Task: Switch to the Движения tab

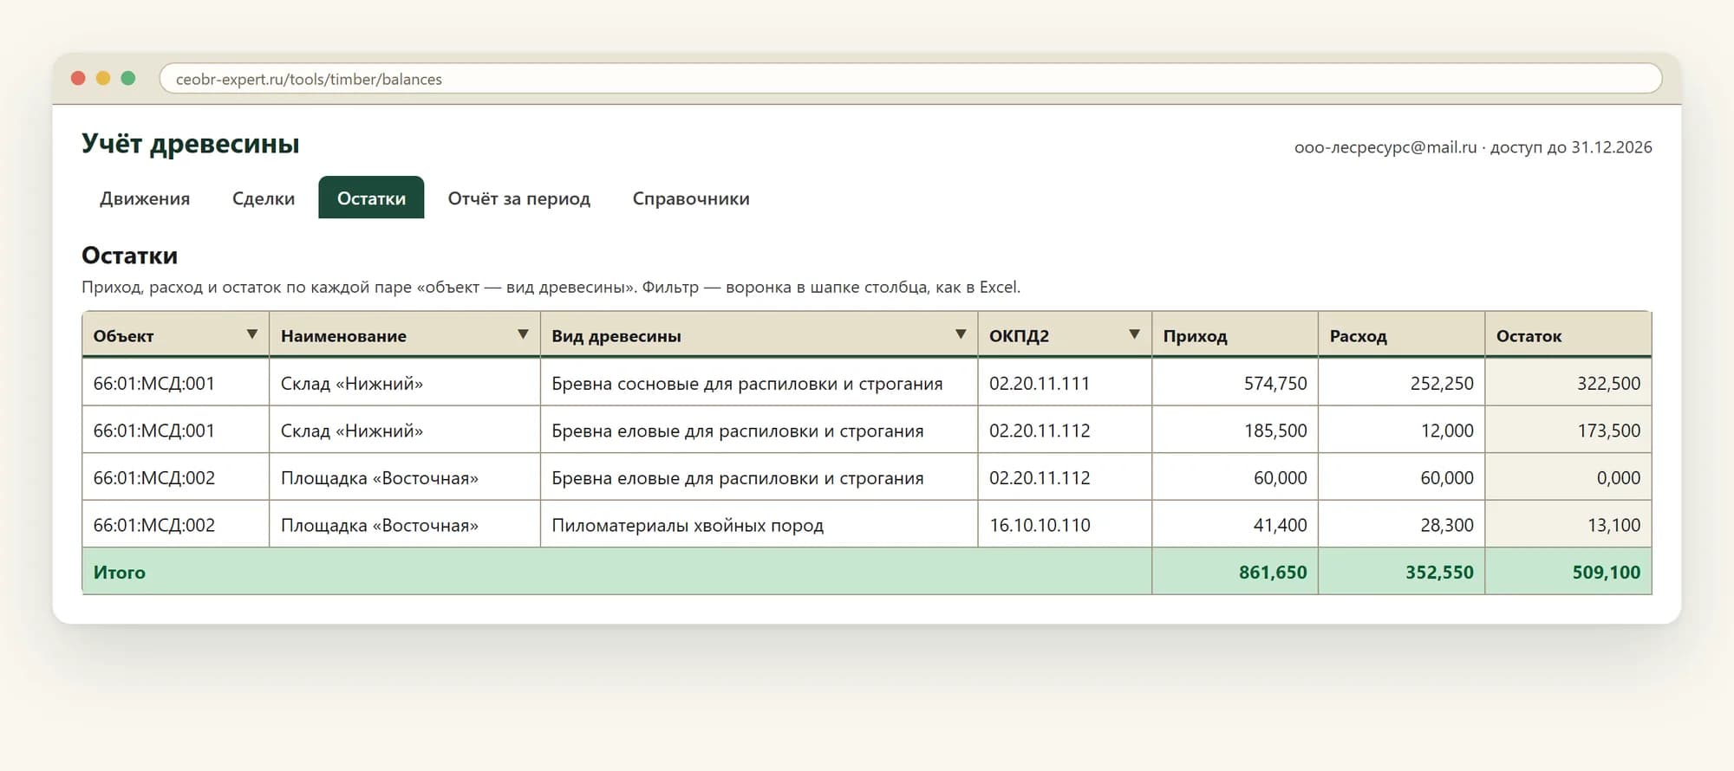Action: pos(145,198)
